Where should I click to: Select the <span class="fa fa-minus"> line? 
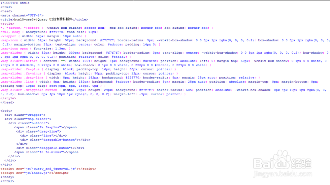pyautogui.click(x=46, y=152)
